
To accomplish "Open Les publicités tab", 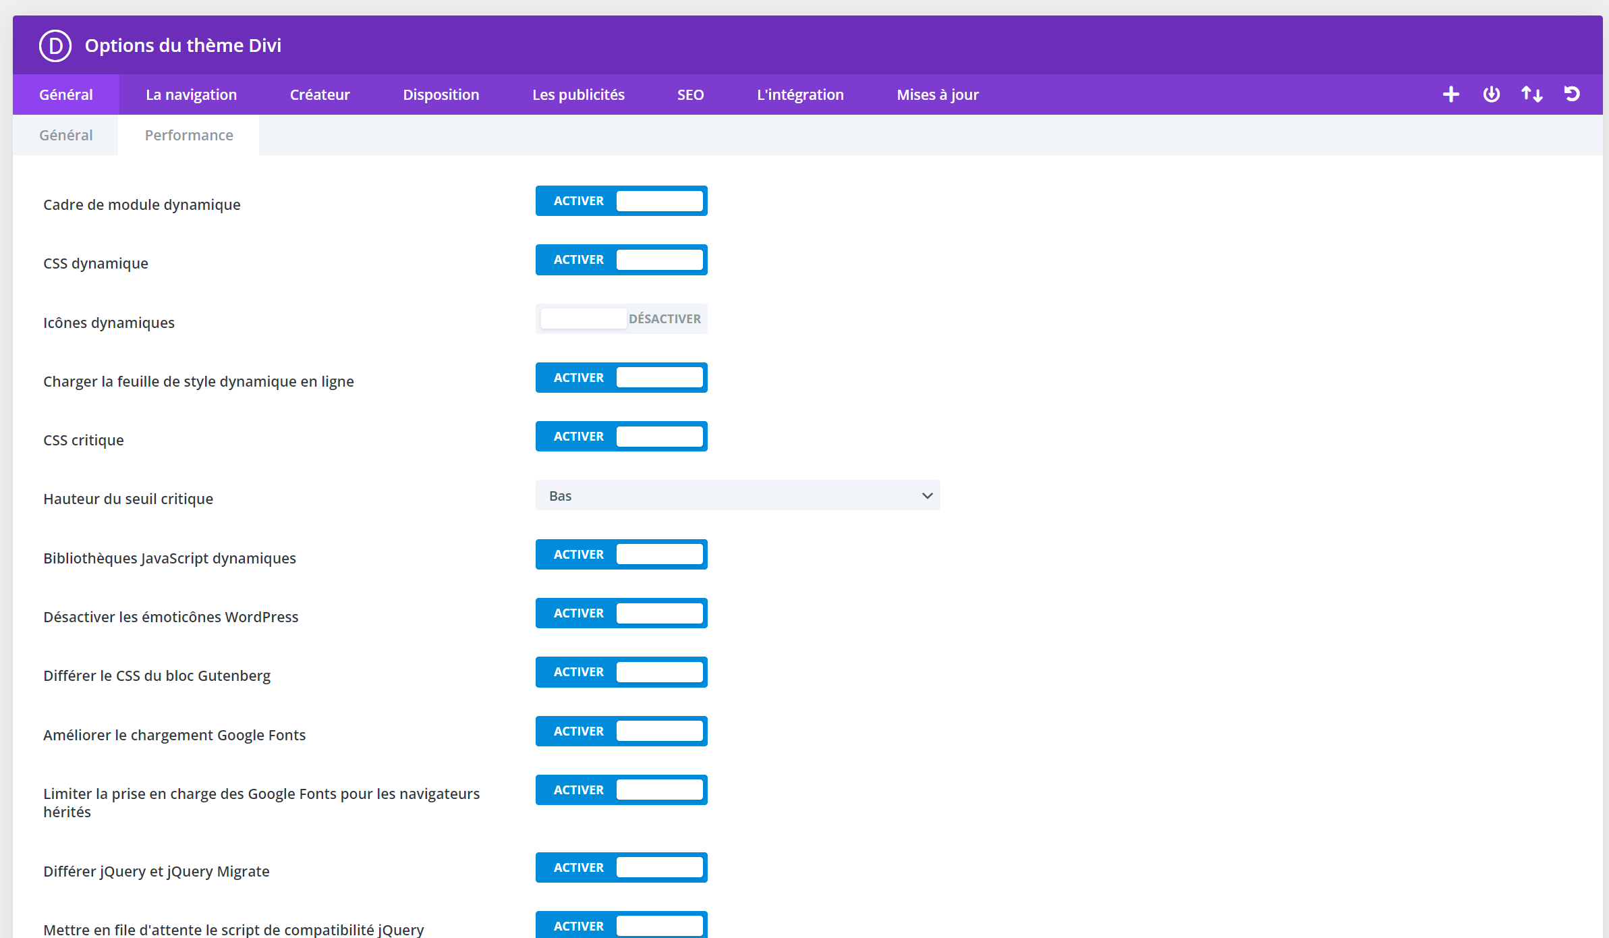I will pyautogui.click(x=578, y=94).
